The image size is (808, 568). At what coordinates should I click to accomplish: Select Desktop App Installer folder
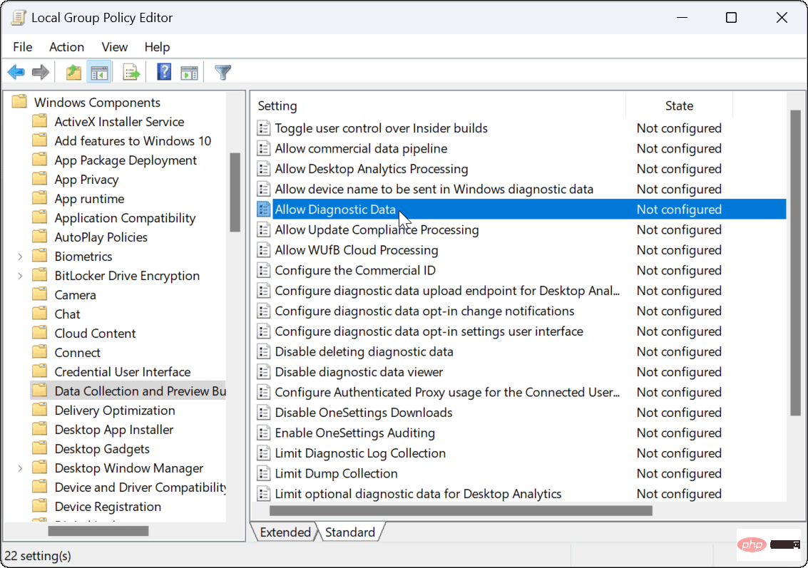114,430
